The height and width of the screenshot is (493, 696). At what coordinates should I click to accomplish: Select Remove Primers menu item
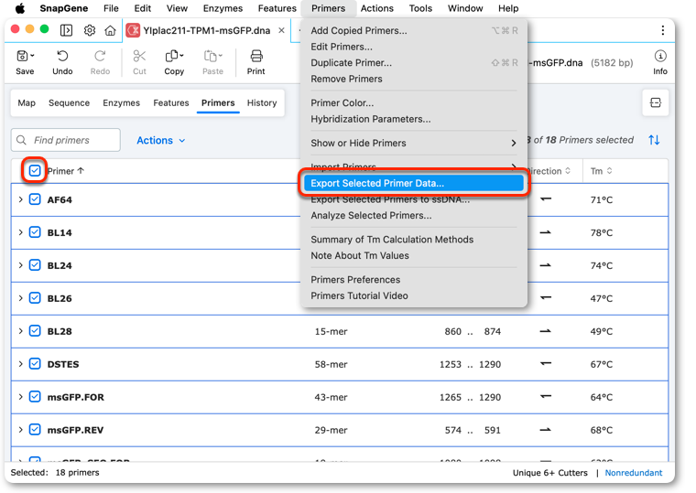tap(414, 79)
